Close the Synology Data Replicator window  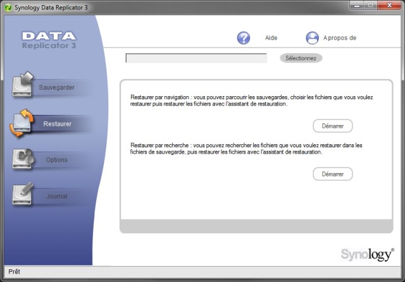(x=390, y=5)
